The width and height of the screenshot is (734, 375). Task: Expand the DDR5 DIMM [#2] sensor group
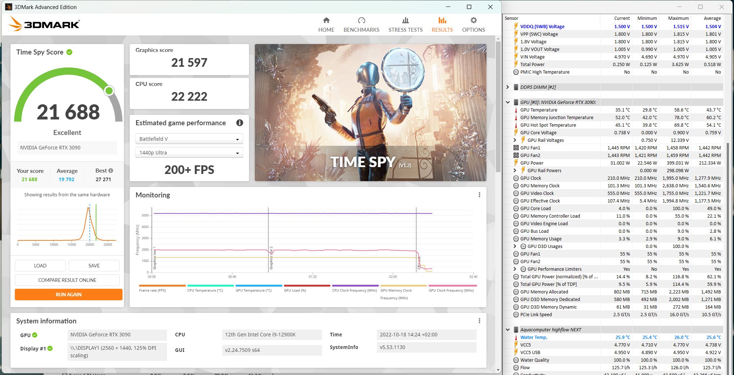point(507,87)
